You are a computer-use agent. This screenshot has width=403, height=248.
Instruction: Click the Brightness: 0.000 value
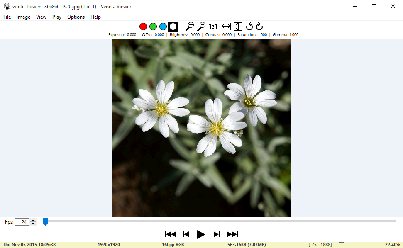pyautogui.click(x=185, y=35)
